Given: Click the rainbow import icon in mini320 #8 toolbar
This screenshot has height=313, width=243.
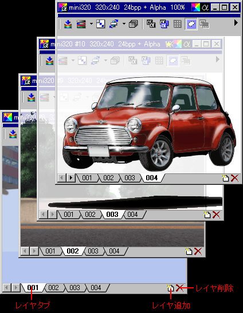Looking at the screenshot, I should click(13, 134).
